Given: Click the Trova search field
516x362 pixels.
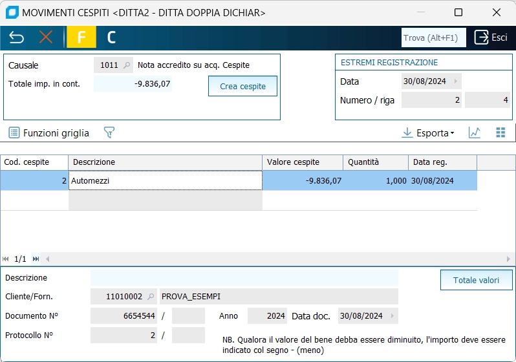Looking at the screenshot, I should coord(433,37).
